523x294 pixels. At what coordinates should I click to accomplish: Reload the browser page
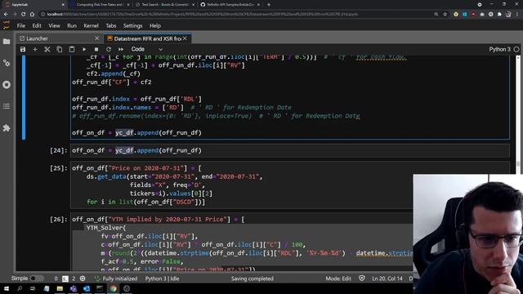point(23,15)
